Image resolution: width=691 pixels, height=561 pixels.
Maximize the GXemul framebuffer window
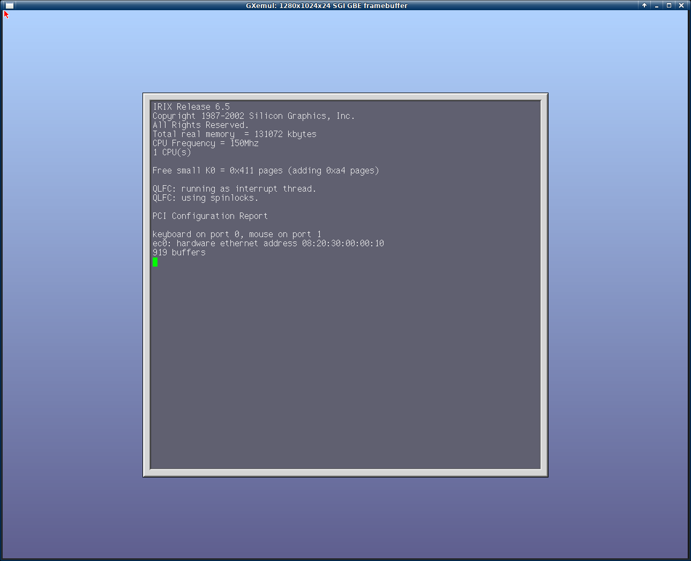coord(669,5)
